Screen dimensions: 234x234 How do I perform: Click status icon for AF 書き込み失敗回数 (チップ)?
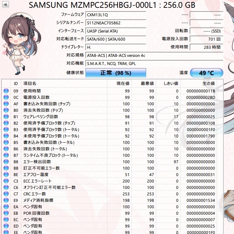tap(6, 104)
